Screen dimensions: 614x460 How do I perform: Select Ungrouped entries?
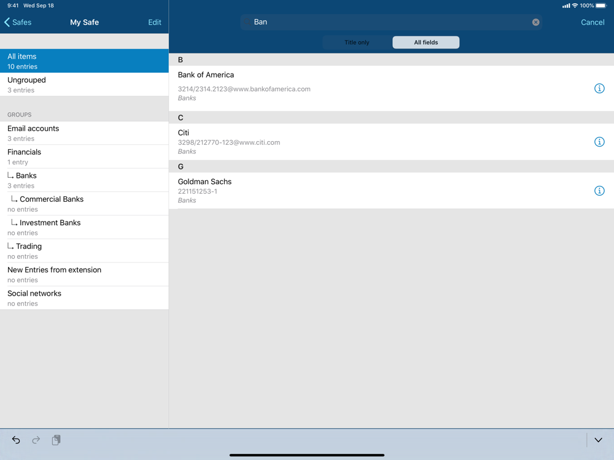(84, 85)
